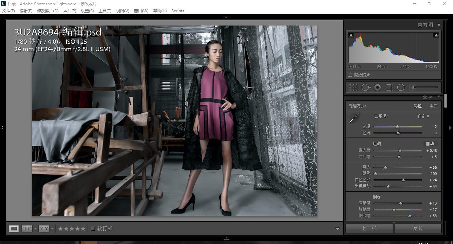This screenshot has width=453, height=244.
Task: Click the Before/After left-right view icon
Action: coord(27,228)
